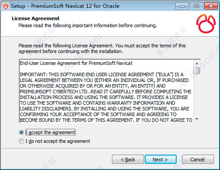Click the Navicat icon in the title bar

point(6,6)
